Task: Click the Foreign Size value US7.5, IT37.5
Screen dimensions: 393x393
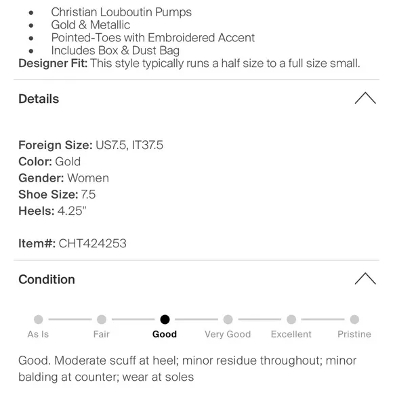Action: tap(129, 145)
